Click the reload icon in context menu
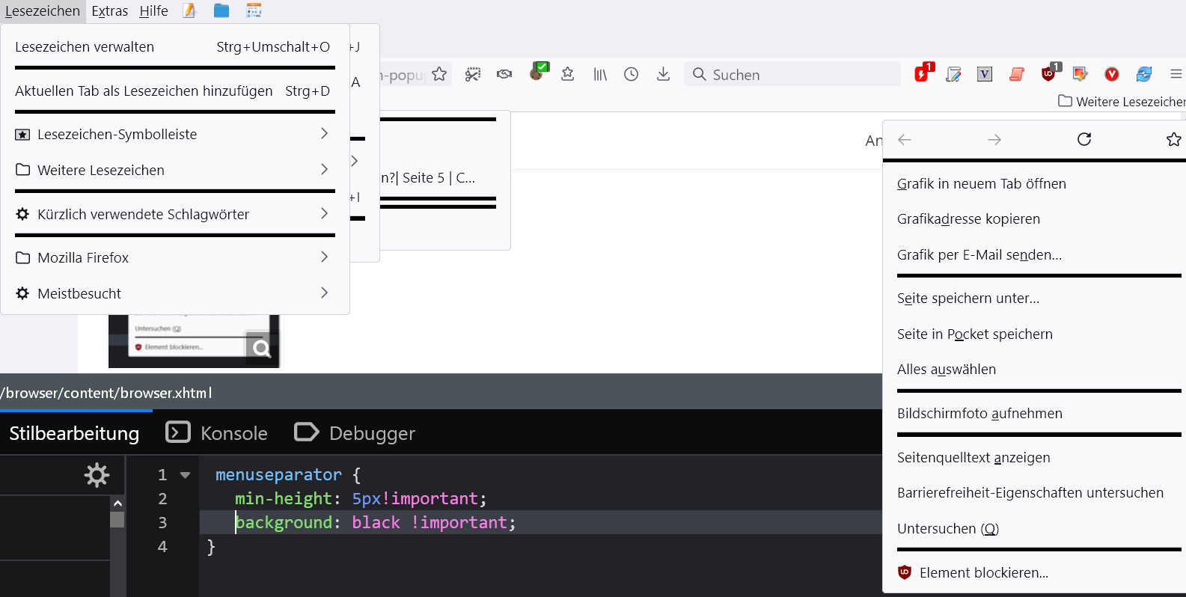The width and height of the screenshot is (1186, 597). pyautogui.click(x=1083, y=139)
